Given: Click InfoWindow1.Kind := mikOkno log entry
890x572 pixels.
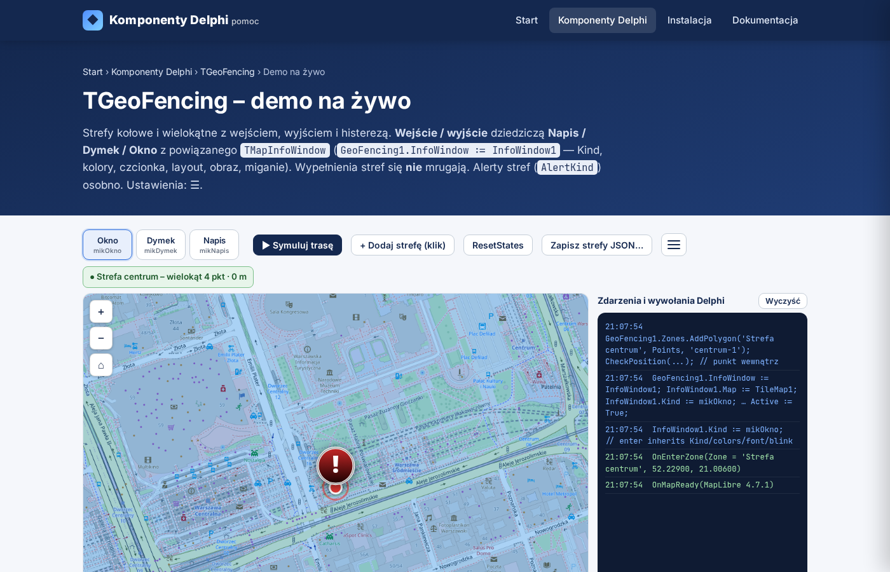Looking at the screenshot, I should (x=702, y=435).
